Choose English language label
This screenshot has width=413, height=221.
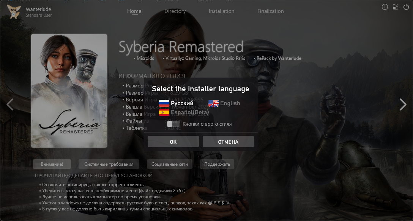[230, 103]
